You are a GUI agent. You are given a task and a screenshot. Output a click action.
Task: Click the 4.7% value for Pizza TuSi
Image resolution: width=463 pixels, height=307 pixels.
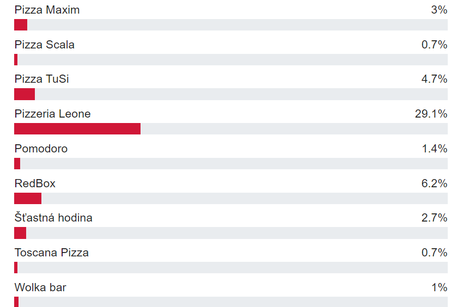tap(434, 79)
